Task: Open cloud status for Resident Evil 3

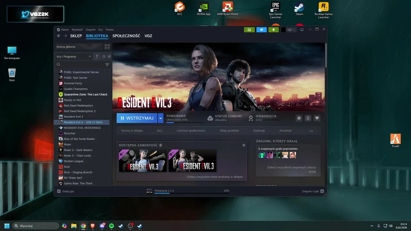Action: click(x=224, y=118)
